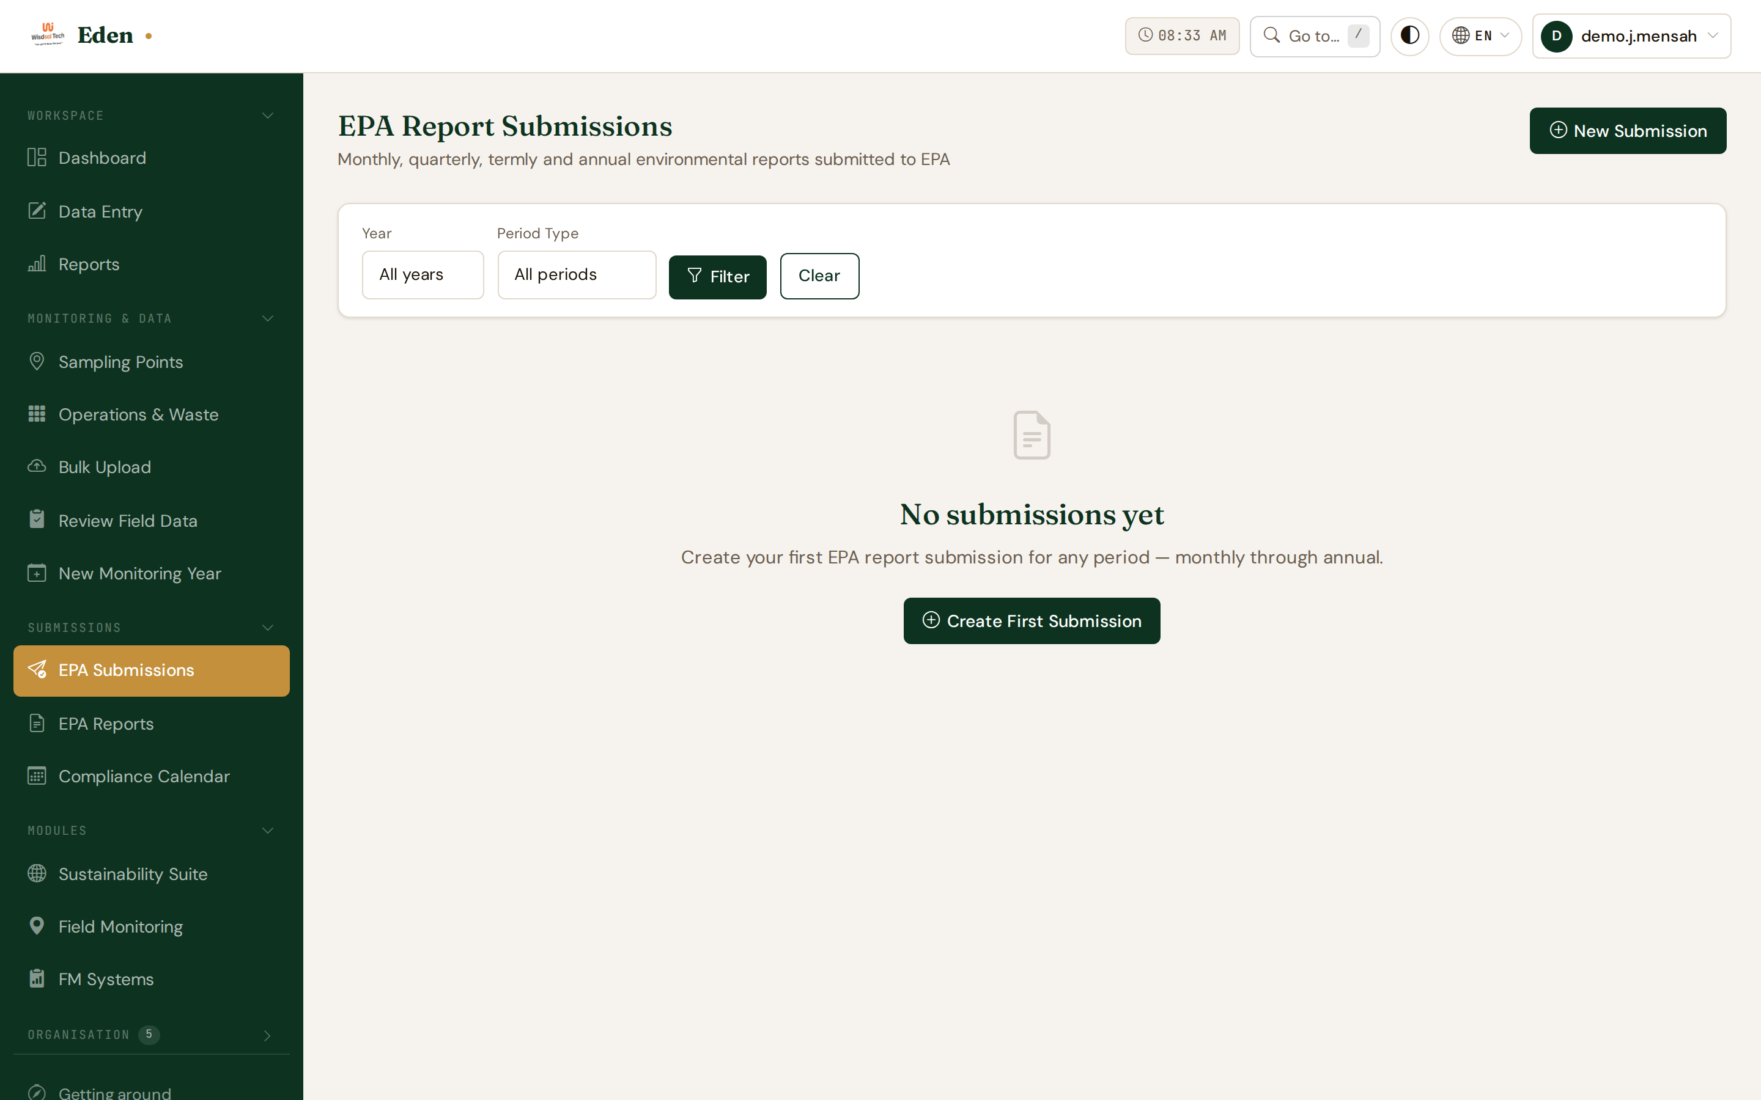This screenshot has height=1100, width=1761.
Task: Click the D user avatar
Action: coord(1557,37)
